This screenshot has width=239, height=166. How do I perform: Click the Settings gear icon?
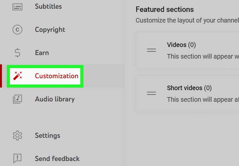tap(17, 135)
